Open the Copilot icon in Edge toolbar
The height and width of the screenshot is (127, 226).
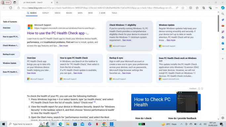coord(223,8)
